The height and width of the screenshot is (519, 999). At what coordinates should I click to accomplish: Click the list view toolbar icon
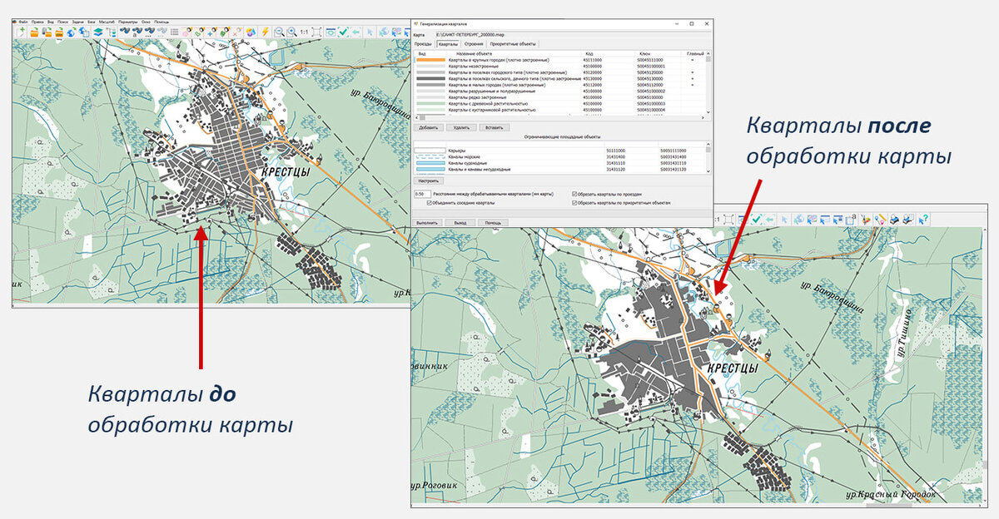[x=175, y=32]
